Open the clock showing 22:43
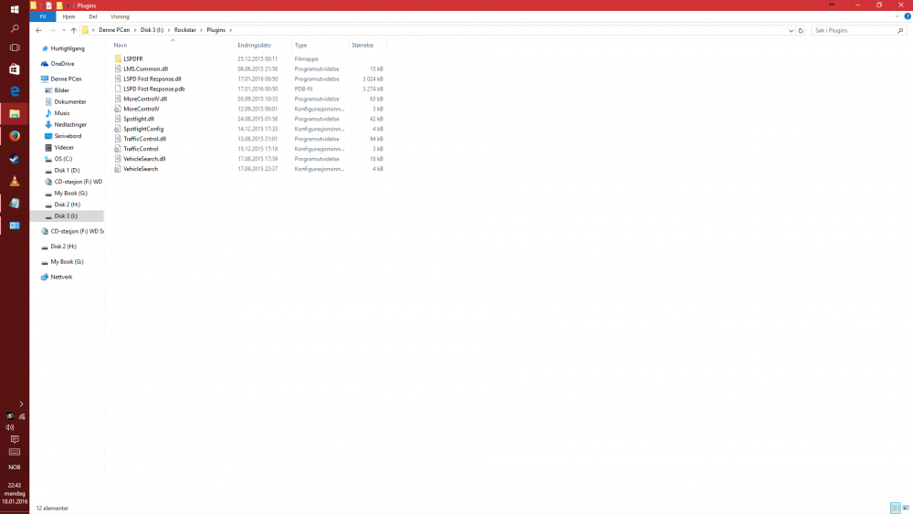This screenshot has height=514, width=913. click(x=15, y=493)
